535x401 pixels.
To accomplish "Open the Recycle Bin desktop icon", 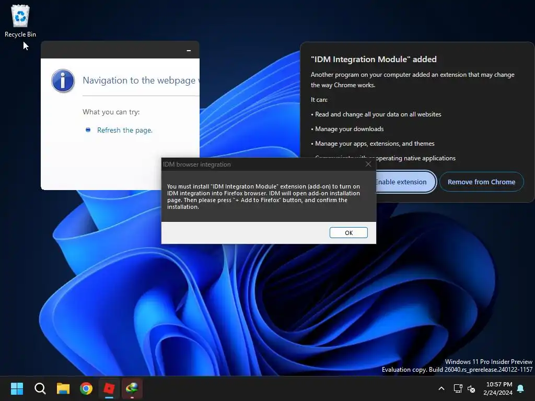I will 20,21.
